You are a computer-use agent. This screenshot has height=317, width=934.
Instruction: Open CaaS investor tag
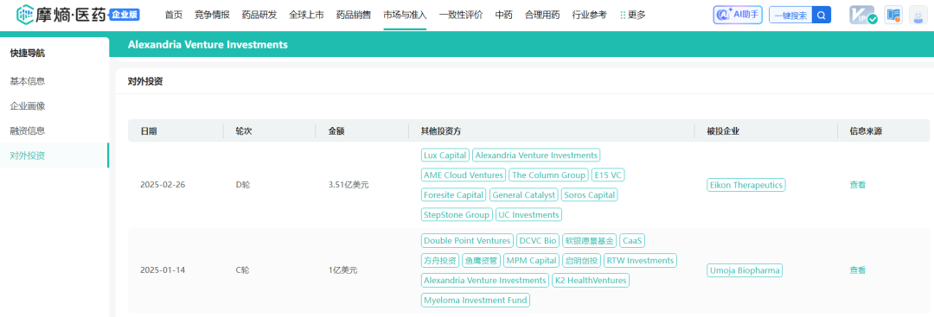[x=632, y=241]
